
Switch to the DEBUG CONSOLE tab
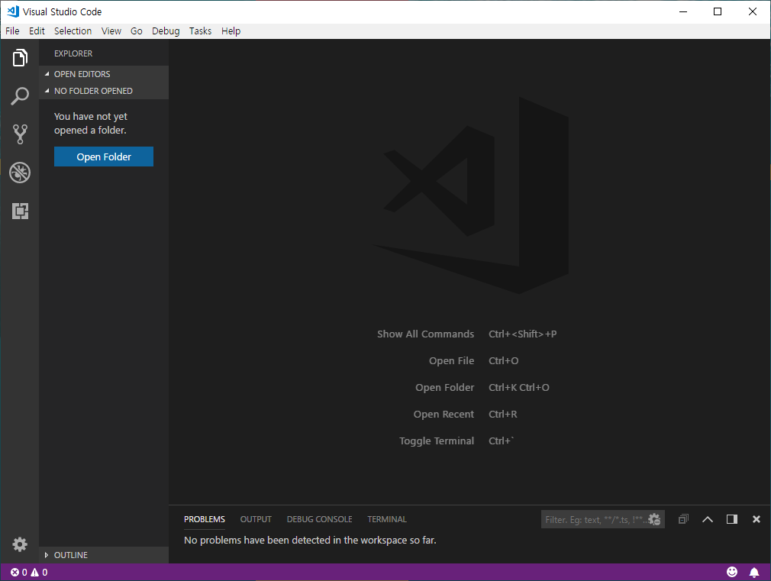click(320, 519)
